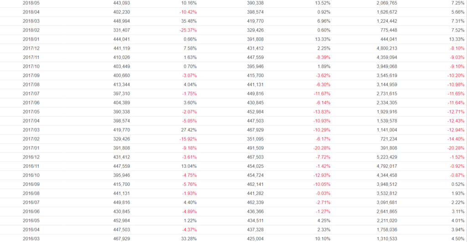Click 35.48% in the 2018/03 row
The height and width of the screenshot is (242, 467).
[x=189, y=21]
